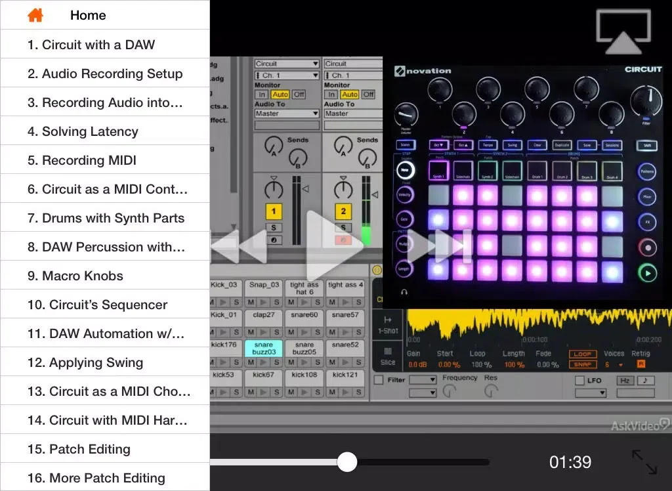
Task: Select the Snap_03 drum pad
Action: pyautogui.click(x=264, y=288)
